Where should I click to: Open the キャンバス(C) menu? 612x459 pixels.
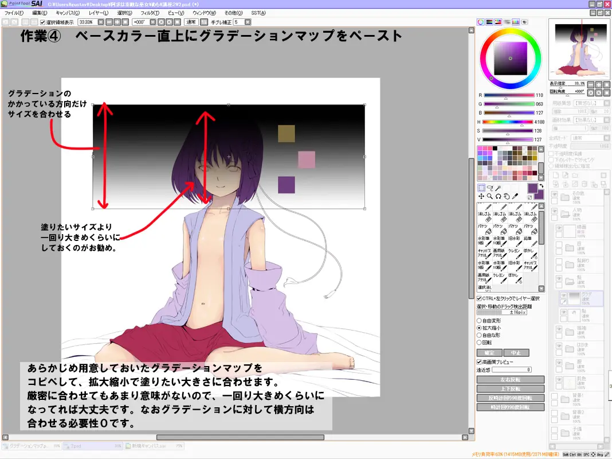click(x=68, y=13)
